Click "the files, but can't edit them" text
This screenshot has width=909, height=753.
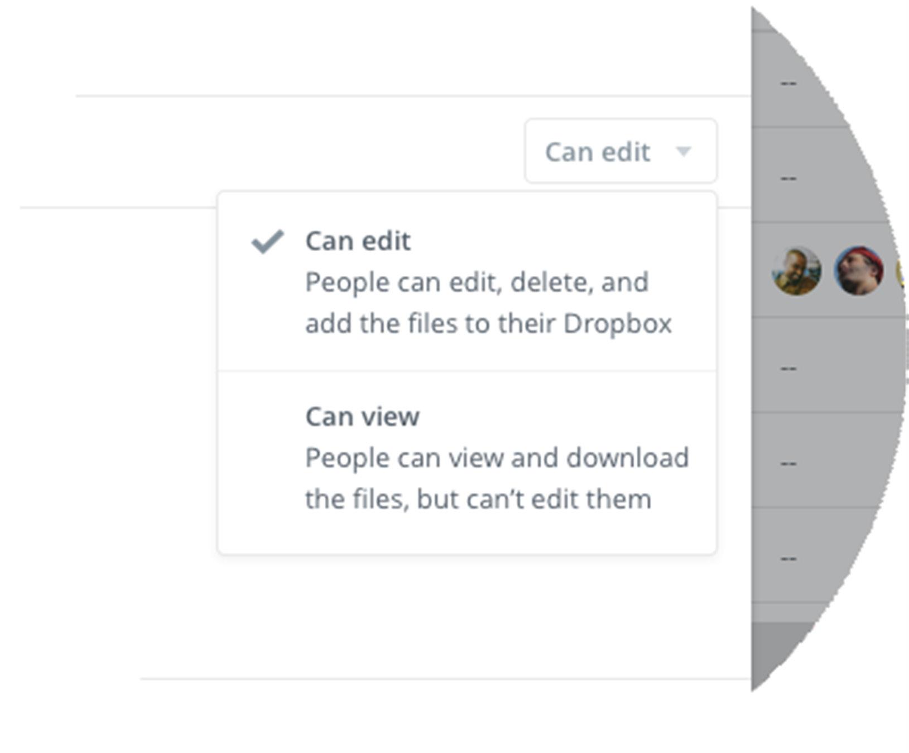pyautogui.click(x=478, y=499)
